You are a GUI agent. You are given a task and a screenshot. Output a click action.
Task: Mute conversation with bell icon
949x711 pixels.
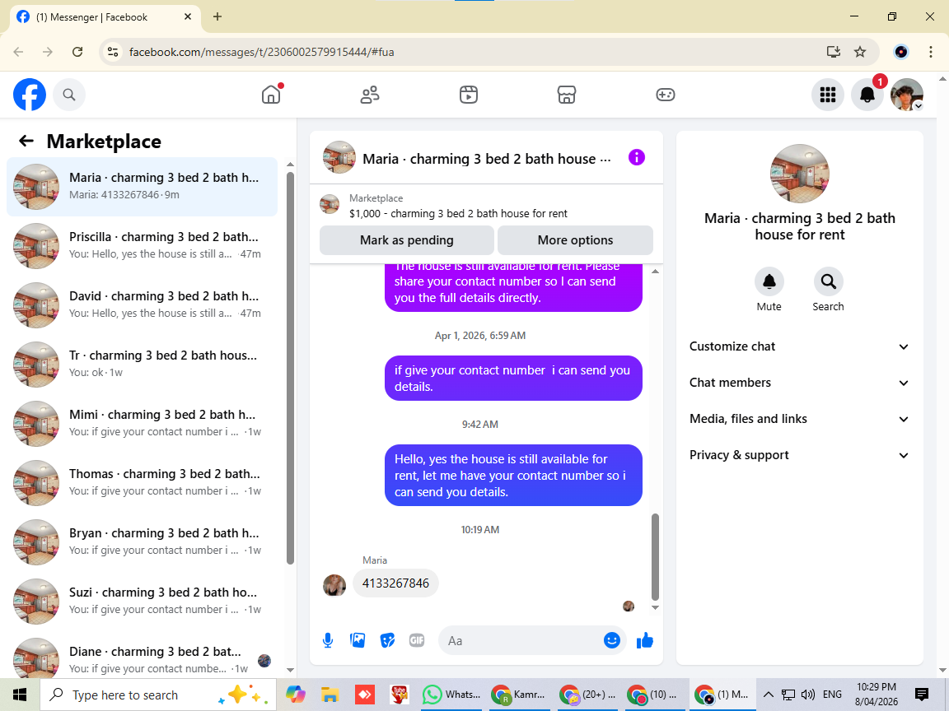[x=769, y=281]
